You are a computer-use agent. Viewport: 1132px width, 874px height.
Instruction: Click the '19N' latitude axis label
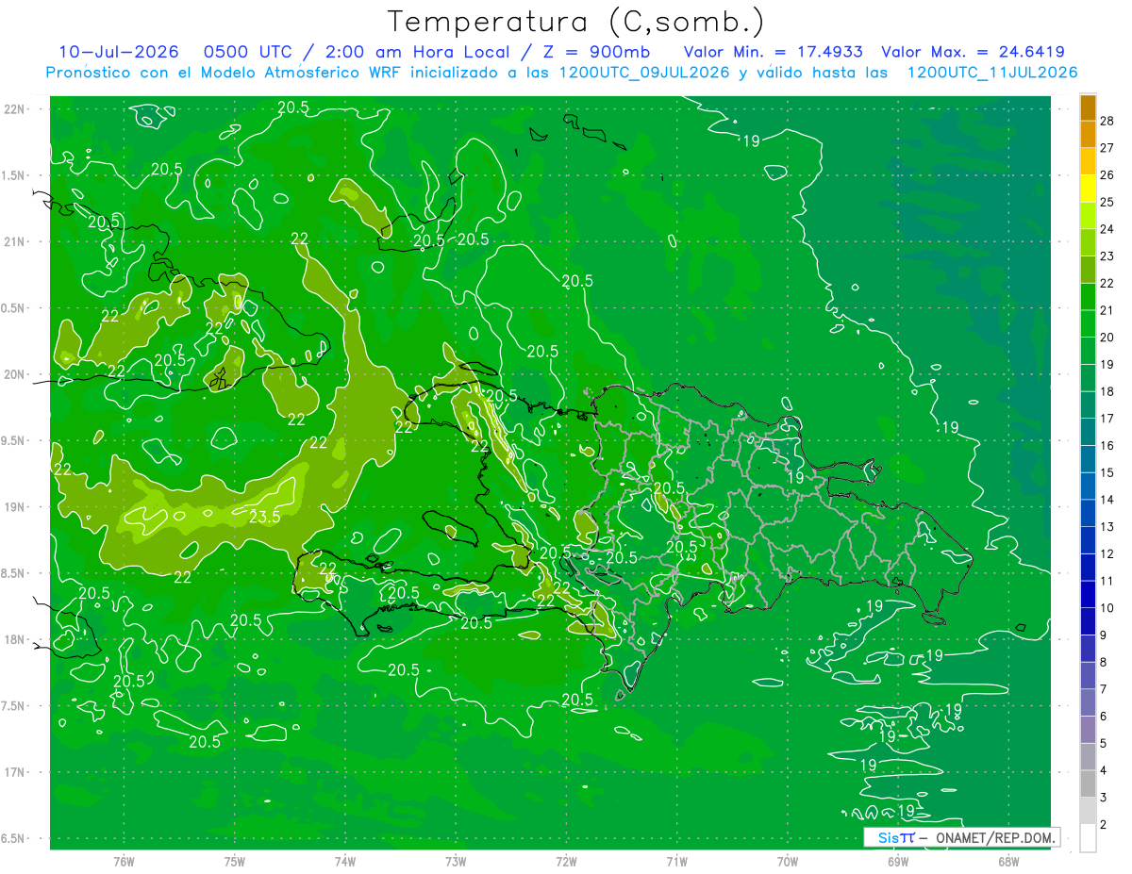[12, 506]
